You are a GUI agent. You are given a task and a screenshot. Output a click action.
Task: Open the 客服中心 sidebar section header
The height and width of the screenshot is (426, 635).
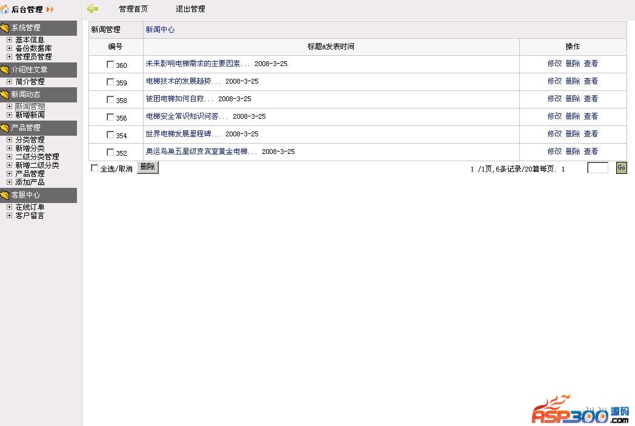pyautogui.click(x=38, y=195)
